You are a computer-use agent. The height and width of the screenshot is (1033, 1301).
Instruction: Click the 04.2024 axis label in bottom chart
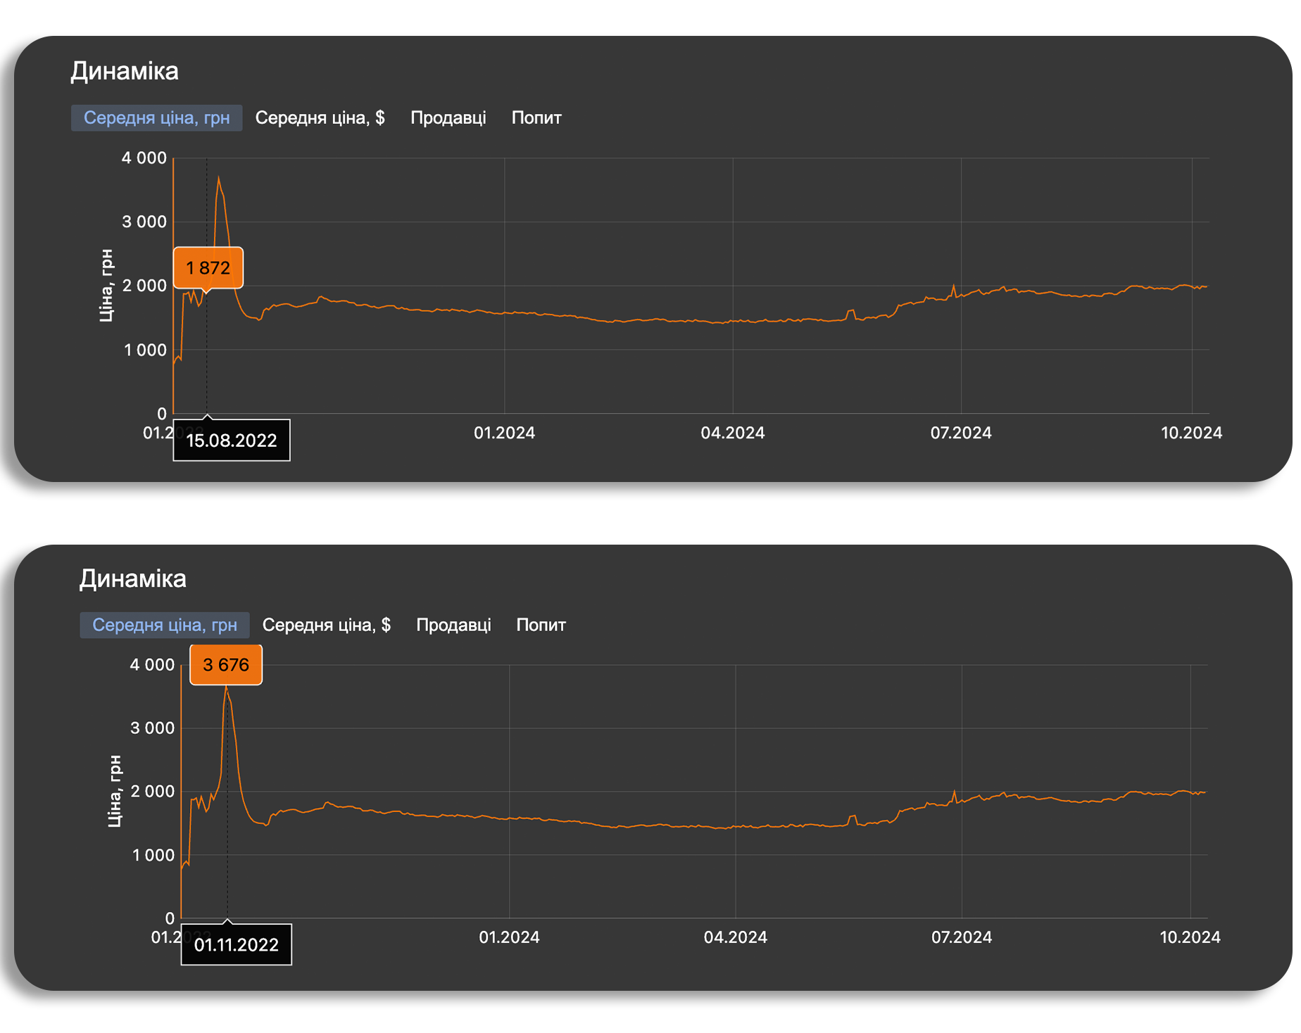pos(735,937)
